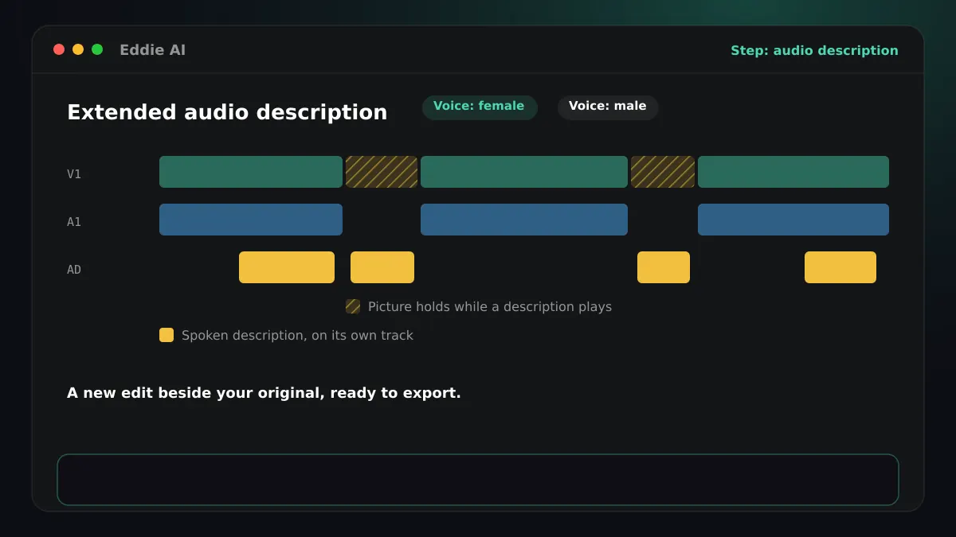Click the 'Picture holds while a description plays' legend text
The width and height of the screenshot is (956, 537).
click(490, 306)
